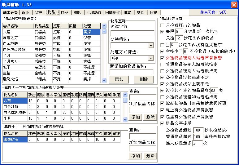Image resolution: width=239 pixels, height=165 pixels.
Task: Toggle 地上有必捡物品声音报警 checkbox
Action: tap(162, 110)
